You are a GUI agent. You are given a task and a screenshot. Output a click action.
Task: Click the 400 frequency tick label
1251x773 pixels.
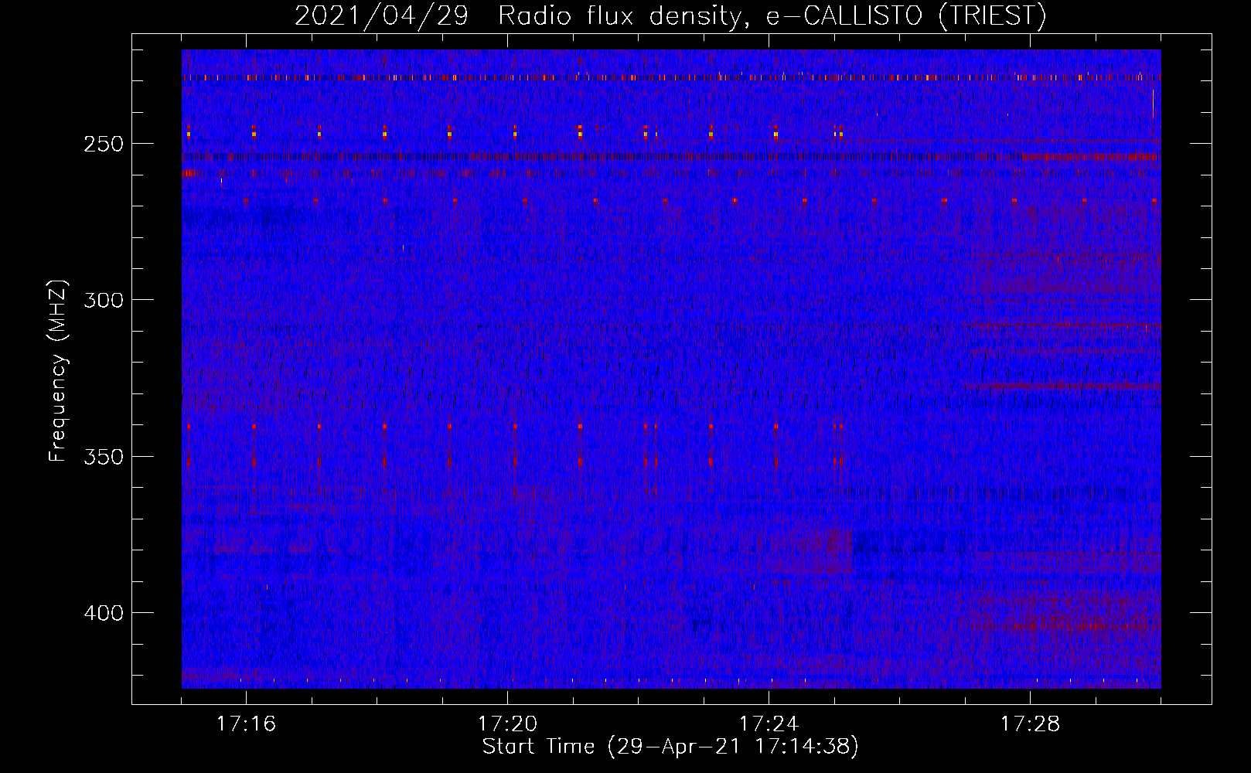click(x=104, y=613)
